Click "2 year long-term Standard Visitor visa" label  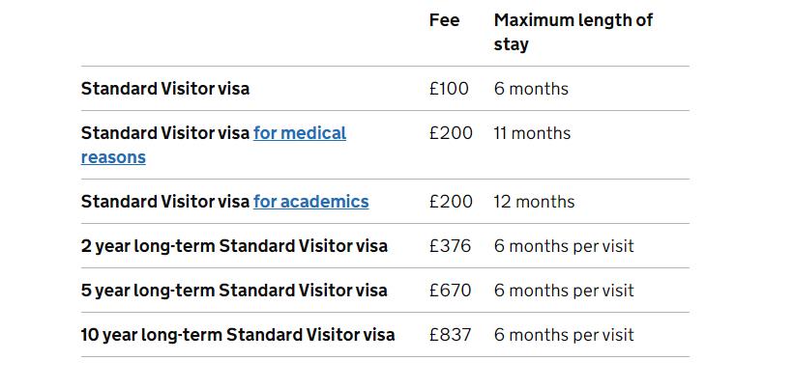coord(234,246)
